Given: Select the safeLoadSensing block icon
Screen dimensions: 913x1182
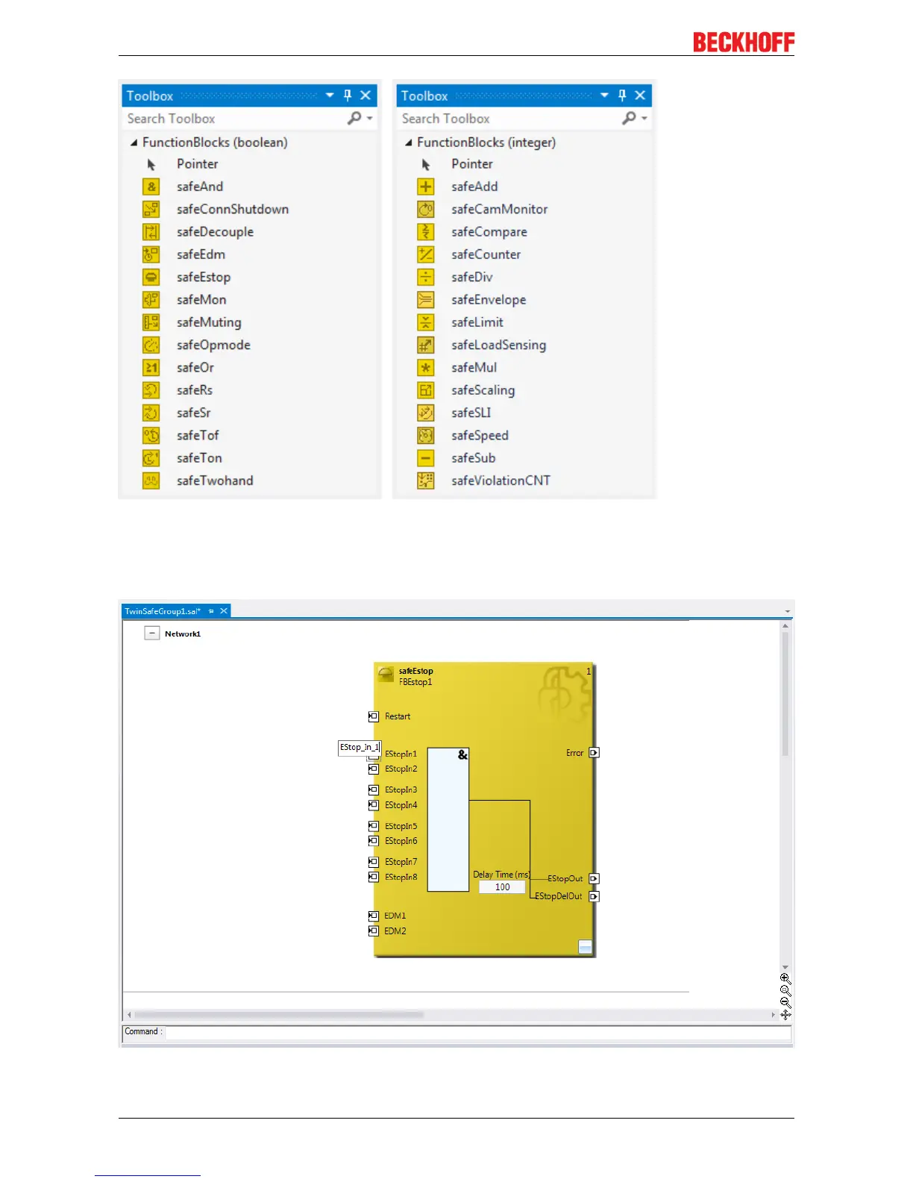Looking at the screenshot, I should (426, 345).
